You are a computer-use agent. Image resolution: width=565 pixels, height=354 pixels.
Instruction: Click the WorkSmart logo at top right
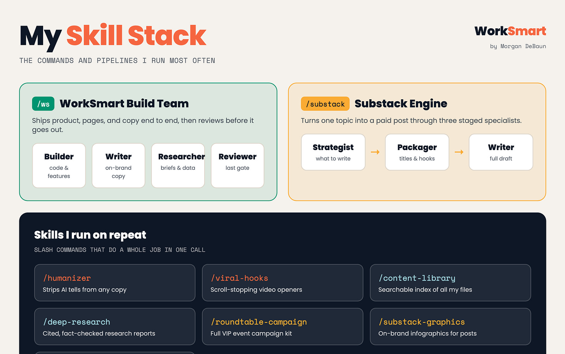pyautogui.click(x=510, y=31)
